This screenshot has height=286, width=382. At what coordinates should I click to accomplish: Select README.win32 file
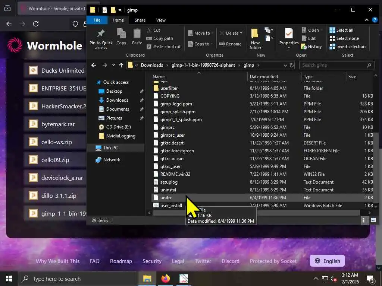coord(175,174)
